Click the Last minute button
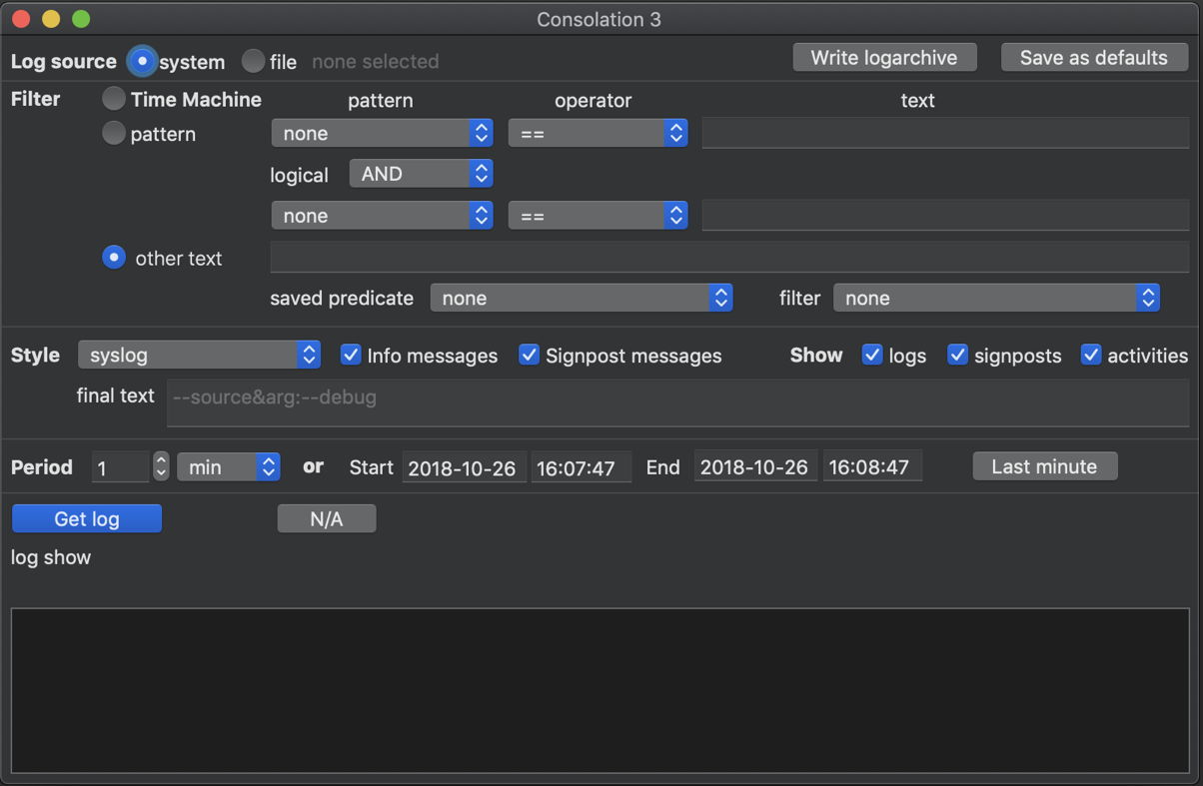 (x=1044, y=466)
